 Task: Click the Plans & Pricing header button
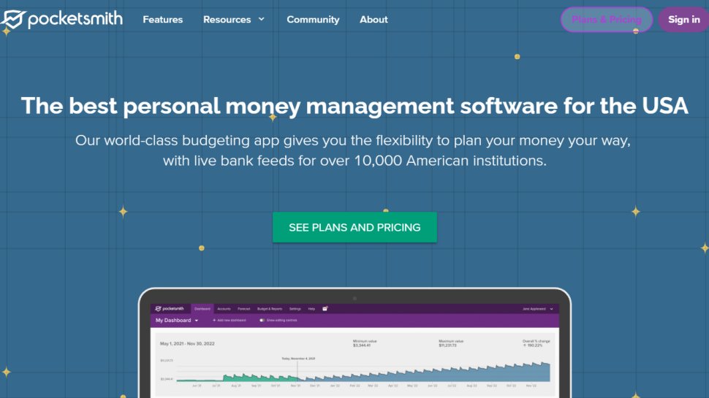(607, 20)
